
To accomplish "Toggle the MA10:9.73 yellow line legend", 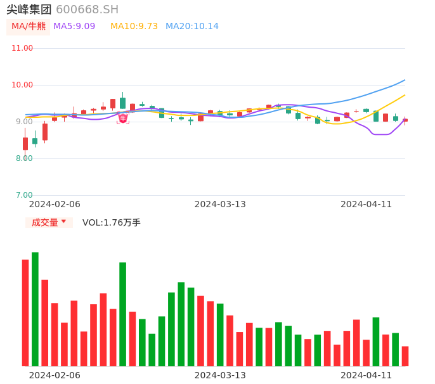I will [134, 27].
